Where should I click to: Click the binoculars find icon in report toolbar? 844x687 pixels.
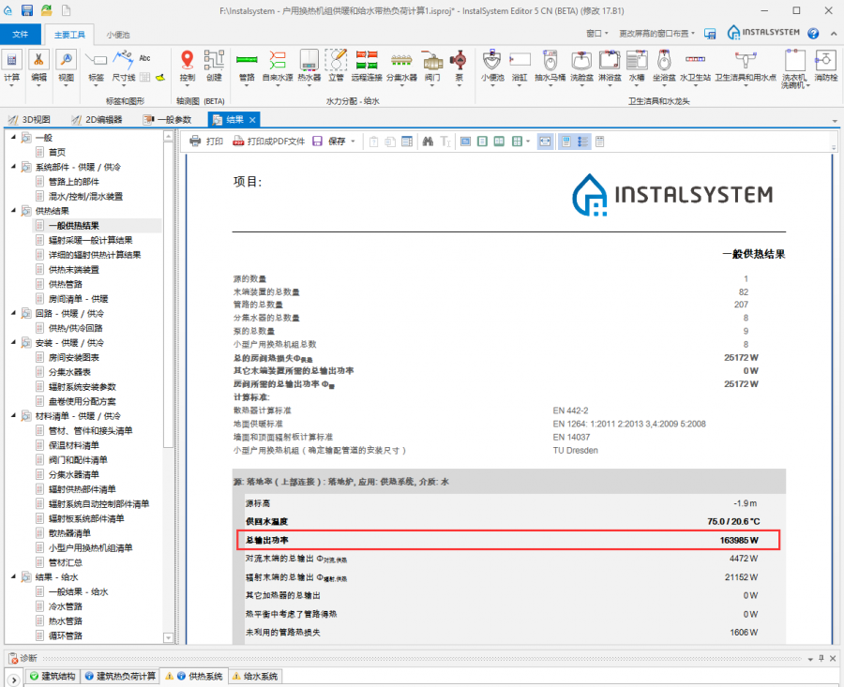click(x=427, y=142)
